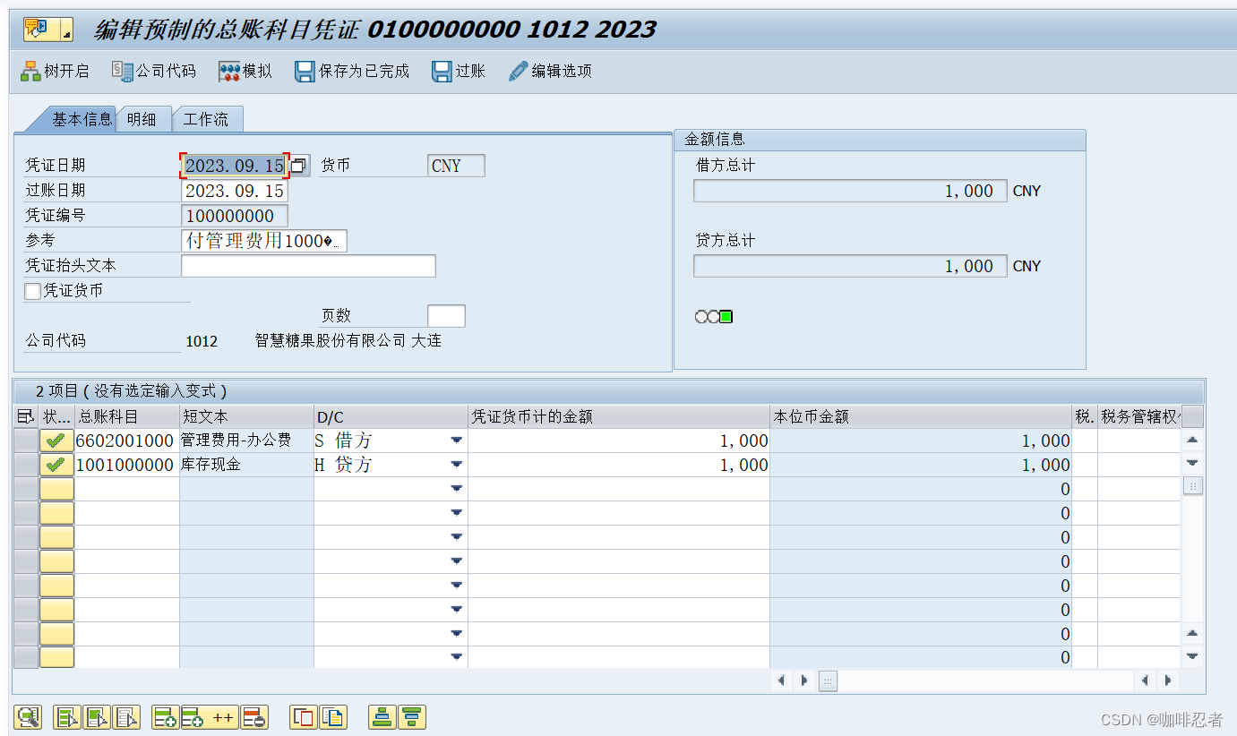Toggle status checkmark on the 库存现金 row
Screen dimensions: 1237x736
(56, 464)
